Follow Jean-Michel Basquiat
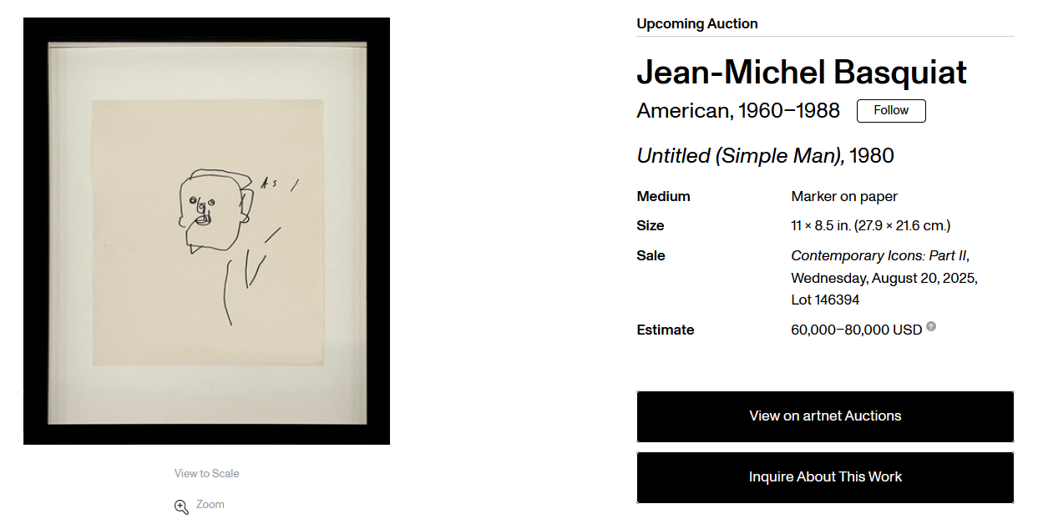The height and width of the screenshot is (524, 1038). pyautogui.click(x=891, y=111)
